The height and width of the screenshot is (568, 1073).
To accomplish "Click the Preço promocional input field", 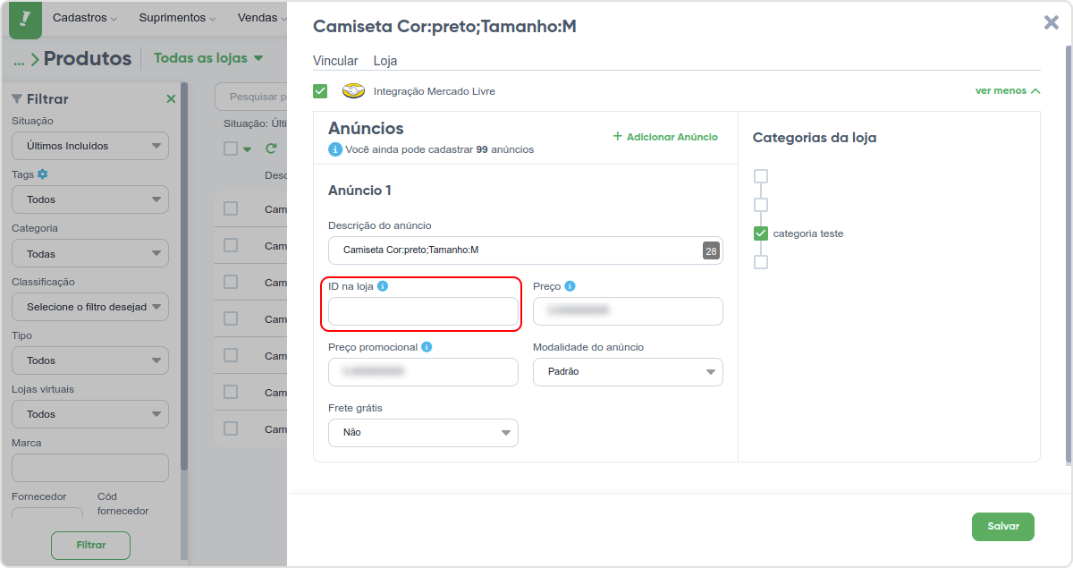I will 423,372.
